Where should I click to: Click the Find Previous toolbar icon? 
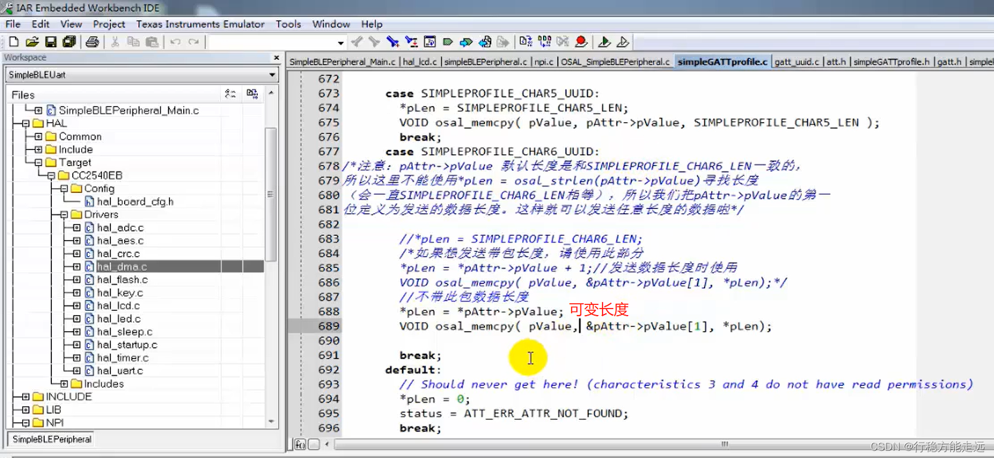(357, 42)
